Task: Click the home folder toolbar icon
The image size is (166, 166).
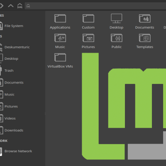Action: pyautogui.click(x=20, y=6)
